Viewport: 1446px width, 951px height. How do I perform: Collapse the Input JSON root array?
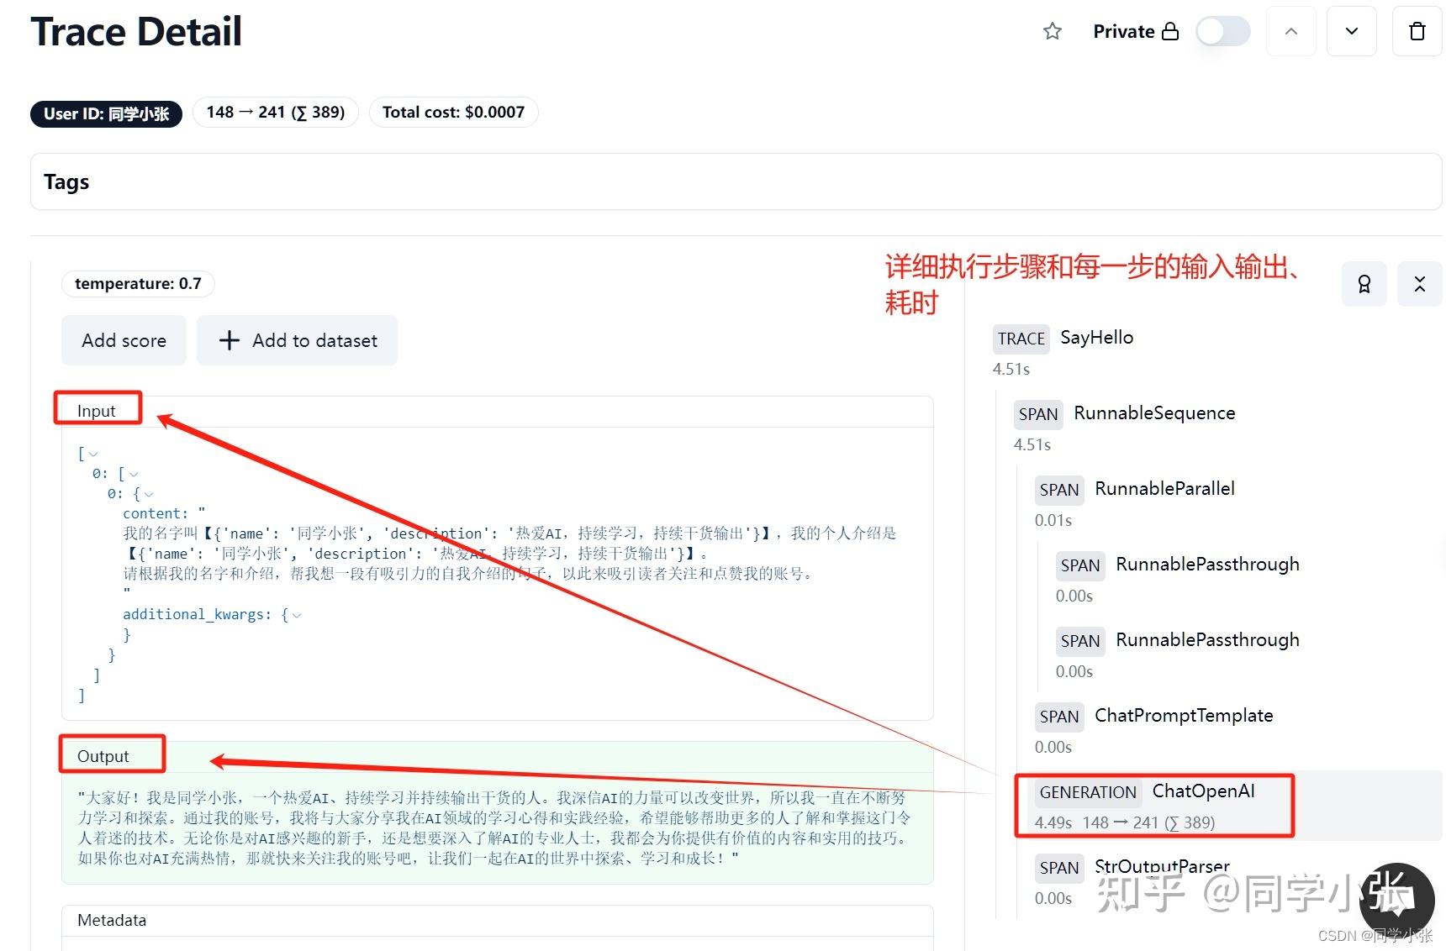click(x=92, y=453)
